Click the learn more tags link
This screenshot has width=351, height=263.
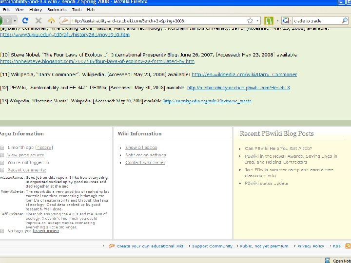pos(46,230)
